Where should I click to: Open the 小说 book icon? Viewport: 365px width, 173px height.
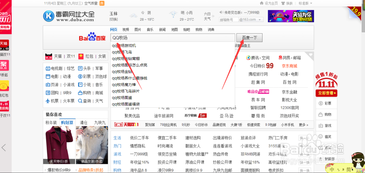80,85
